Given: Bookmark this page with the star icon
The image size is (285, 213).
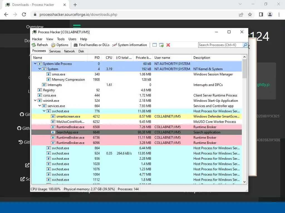Looking at the screenshot, I should (x=250, y=14).
